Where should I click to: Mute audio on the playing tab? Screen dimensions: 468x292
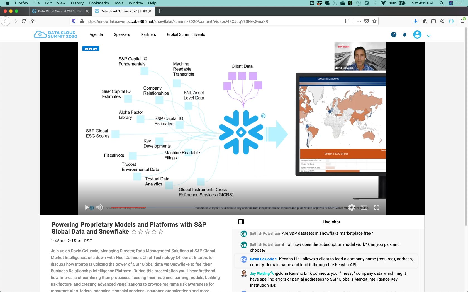[145, 11]
